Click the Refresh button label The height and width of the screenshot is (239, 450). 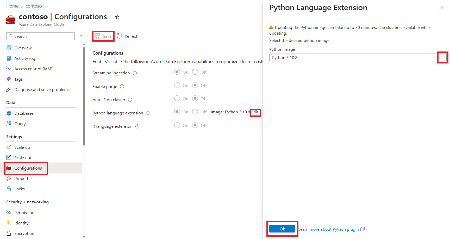(x=132, y=36)
